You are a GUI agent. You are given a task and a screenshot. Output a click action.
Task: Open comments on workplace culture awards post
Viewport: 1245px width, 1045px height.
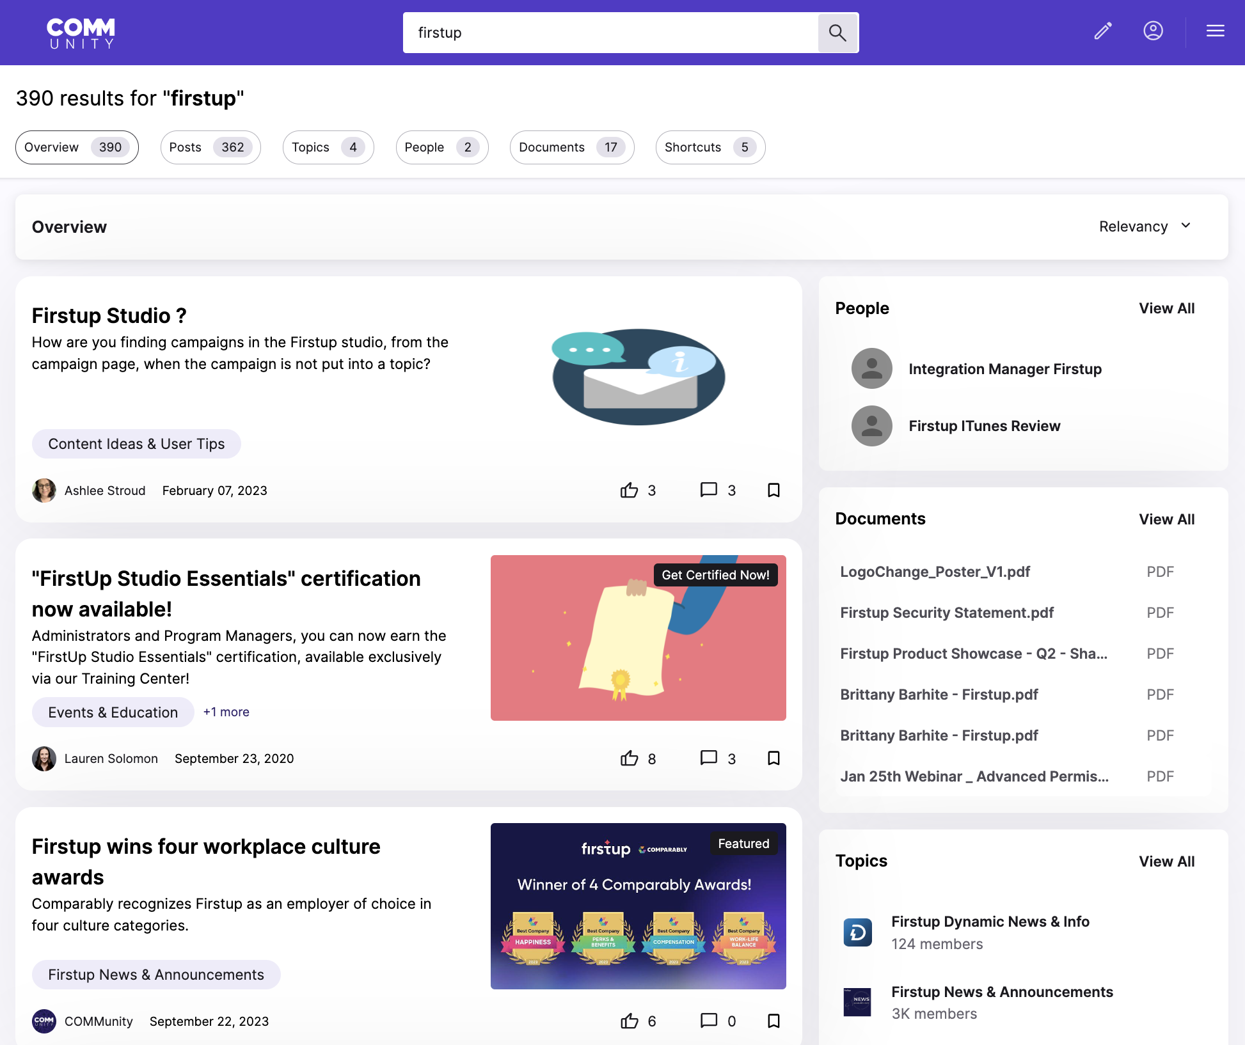[709, 1021]
